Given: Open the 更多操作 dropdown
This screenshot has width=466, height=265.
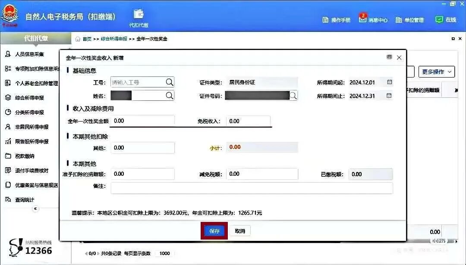Looking at the screenshot, I should [x=436, y=72].
